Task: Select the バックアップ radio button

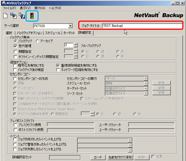Action: click(x=16, y=41)
